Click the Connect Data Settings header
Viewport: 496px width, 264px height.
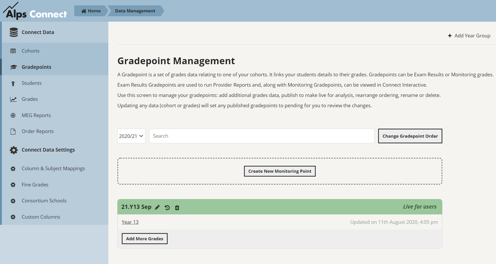pos(55,150)
